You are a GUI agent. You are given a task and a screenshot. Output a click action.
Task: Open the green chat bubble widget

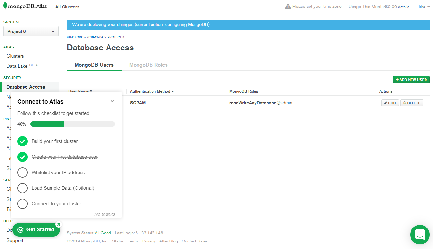[x=420, y=235]
